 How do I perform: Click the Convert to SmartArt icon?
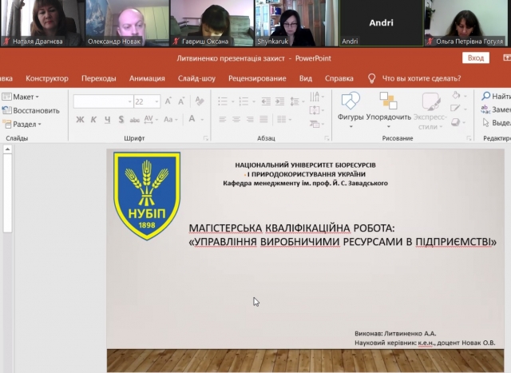click(315, 124)
